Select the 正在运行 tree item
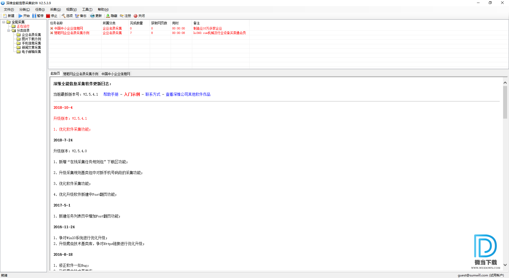 23,26
